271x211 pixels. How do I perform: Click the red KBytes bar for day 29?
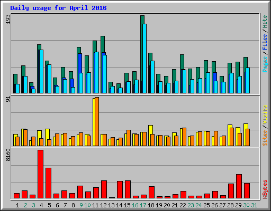pyautogui.click(x=239, y=186)
